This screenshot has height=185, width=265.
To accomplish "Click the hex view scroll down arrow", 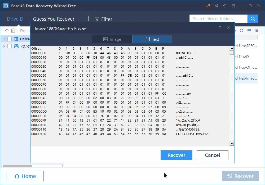I will pyautogui.click(x=232, y=144).
